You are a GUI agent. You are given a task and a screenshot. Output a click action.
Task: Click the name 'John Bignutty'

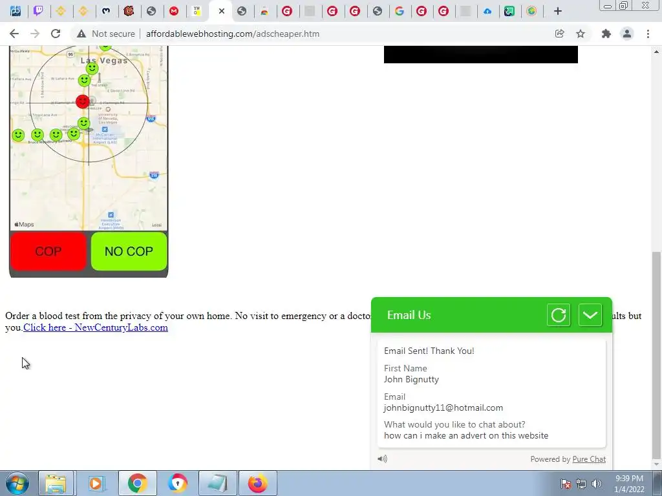tap(411, 379)
